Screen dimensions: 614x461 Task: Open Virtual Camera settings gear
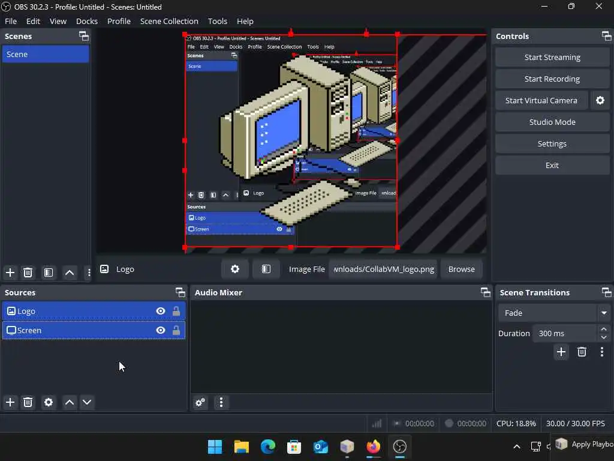600,100
